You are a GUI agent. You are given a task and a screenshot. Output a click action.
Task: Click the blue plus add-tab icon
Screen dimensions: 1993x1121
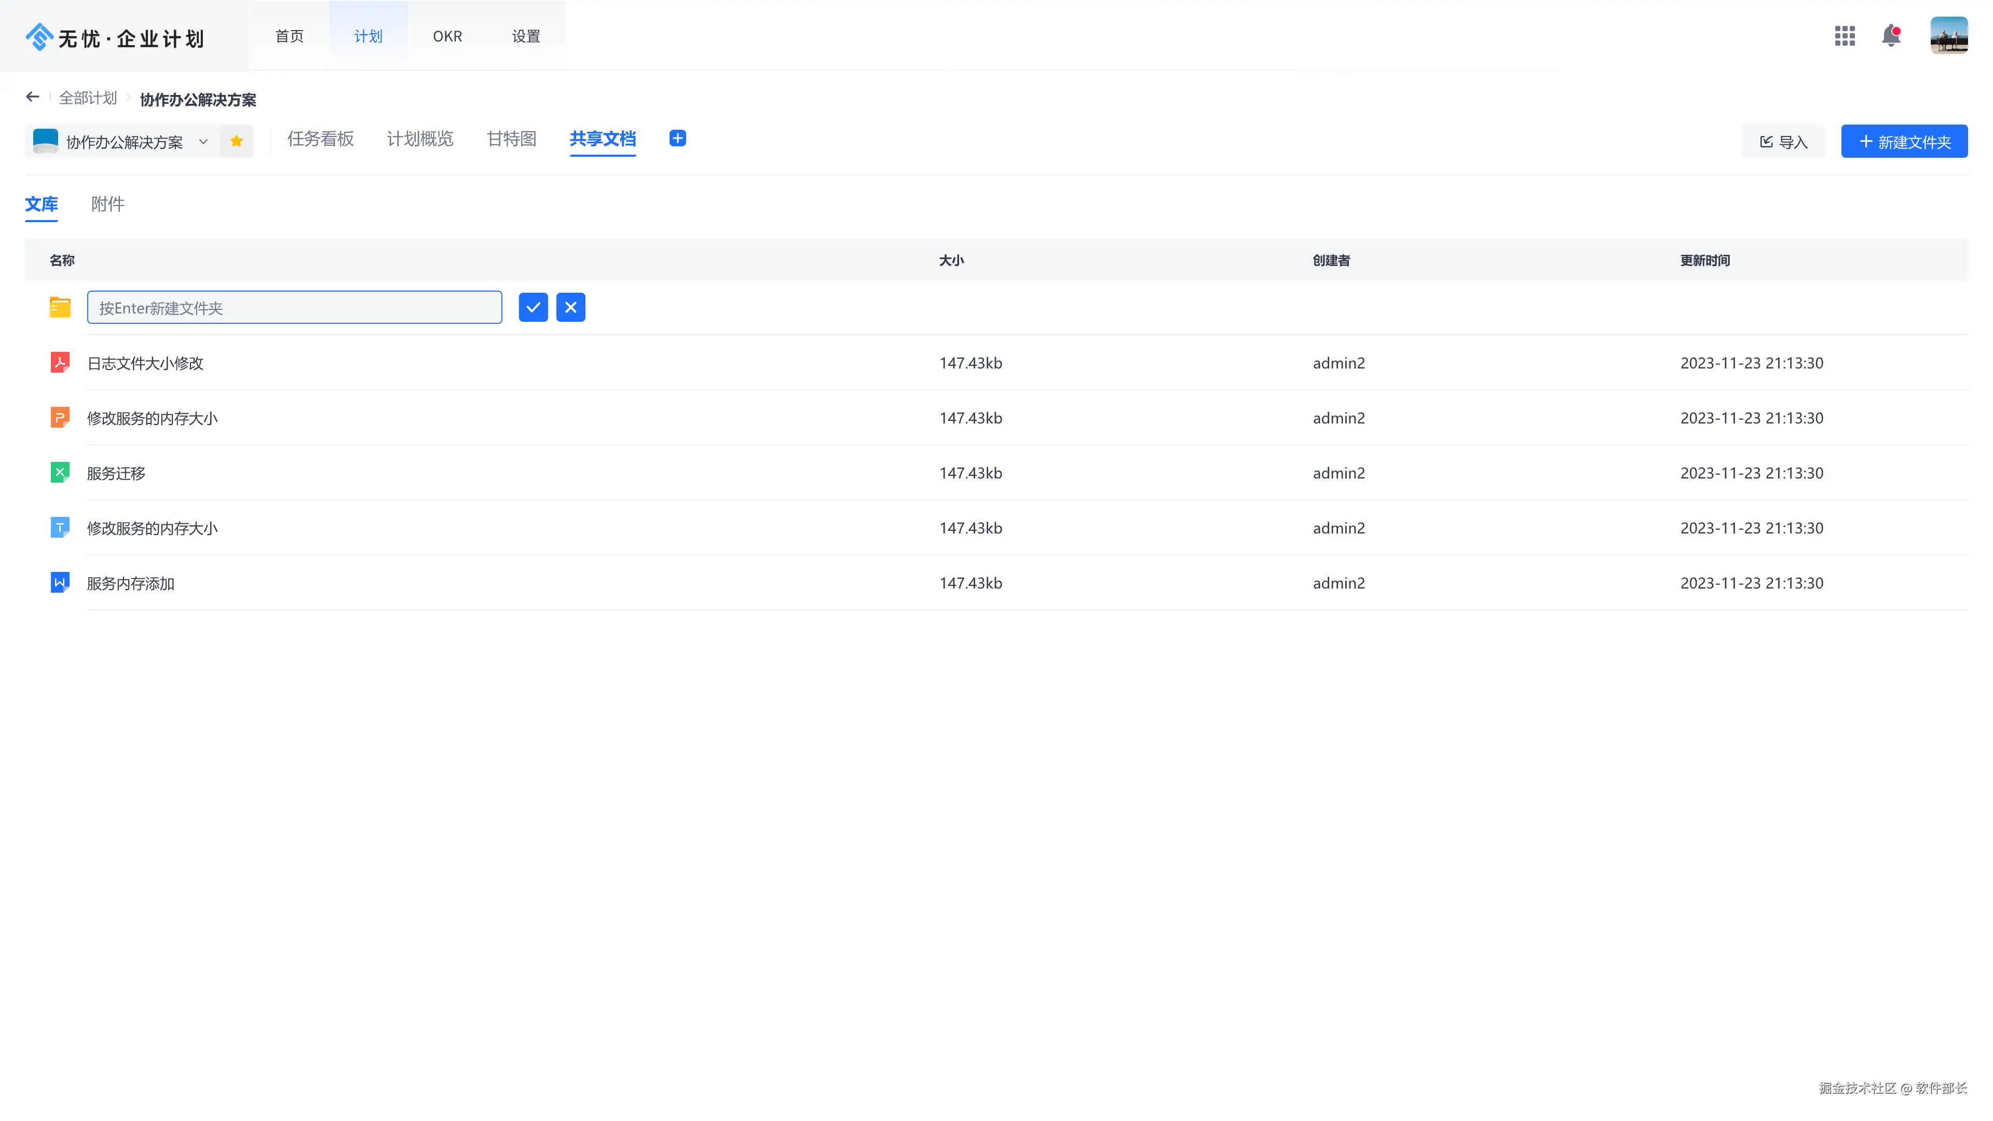(x=677, y=139)
